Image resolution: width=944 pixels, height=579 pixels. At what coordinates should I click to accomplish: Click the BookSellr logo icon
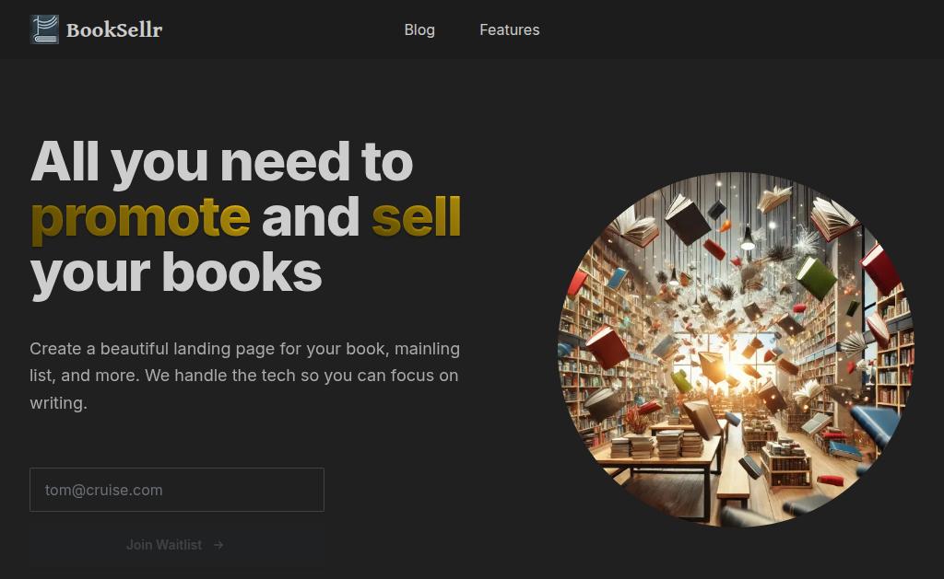pos(44,29)
